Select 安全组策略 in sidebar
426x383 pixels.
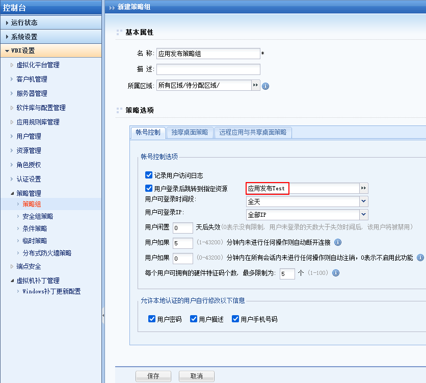[38, 216]
